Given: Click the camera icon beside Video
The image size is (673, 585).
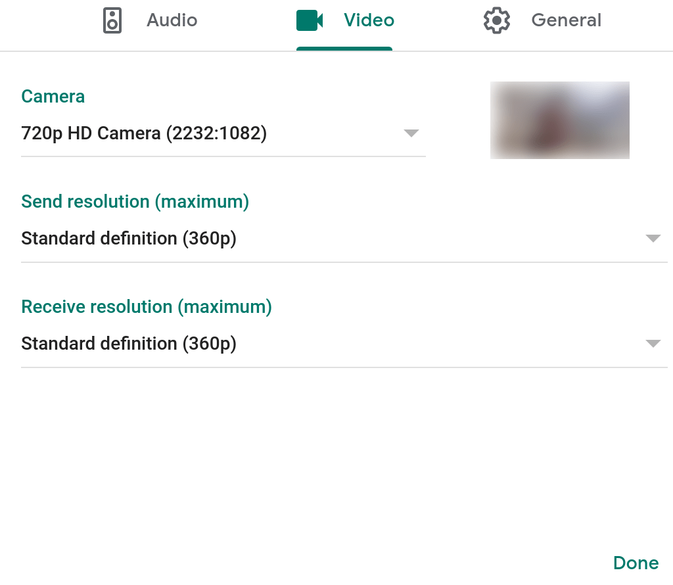Looking at the screenshot, I should (x=308, y=20).
